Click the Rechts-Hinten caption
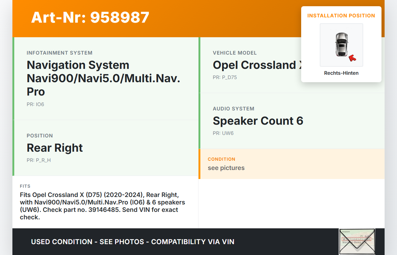Image resolution: width=397 pixels, height=255 pixels. pos(341,73)
